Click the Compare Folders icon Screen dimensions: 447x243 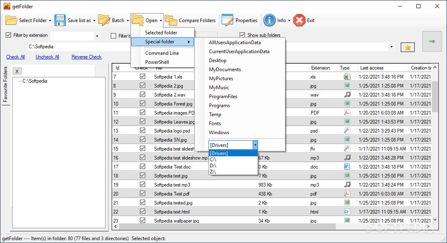pyautogui.click(x=171, y=20)
